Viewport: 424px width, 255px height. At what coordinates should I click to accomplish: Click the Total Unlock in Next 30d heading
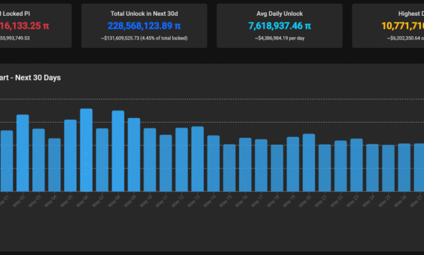(144, 14)
